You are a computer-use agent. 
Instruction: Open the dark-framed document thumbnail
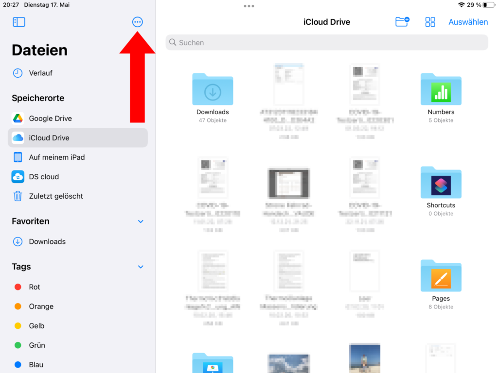(288, 183)
